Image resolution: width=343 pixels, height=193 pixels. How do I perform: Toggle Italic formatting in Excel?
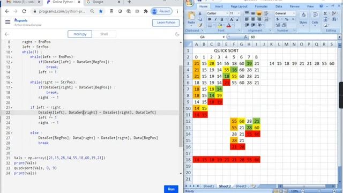pyautogui.click(x=215, y=19)
